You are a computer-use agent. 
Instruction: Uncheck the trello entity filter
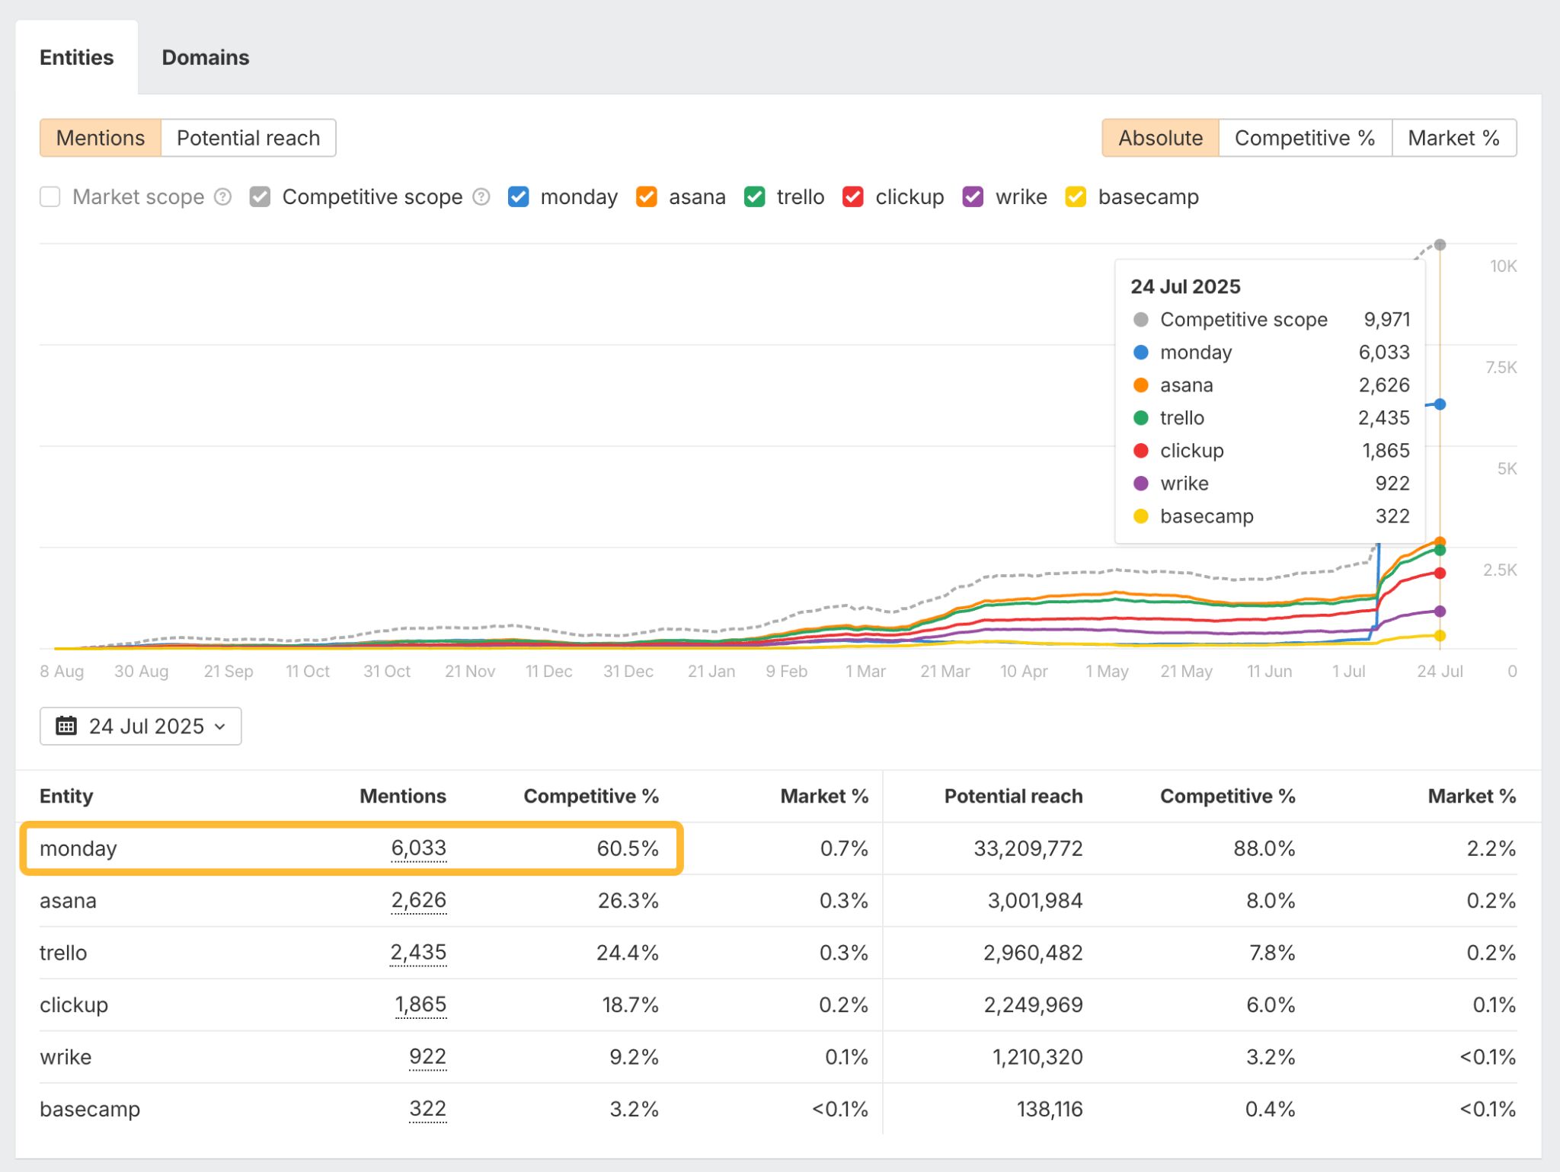755,196
